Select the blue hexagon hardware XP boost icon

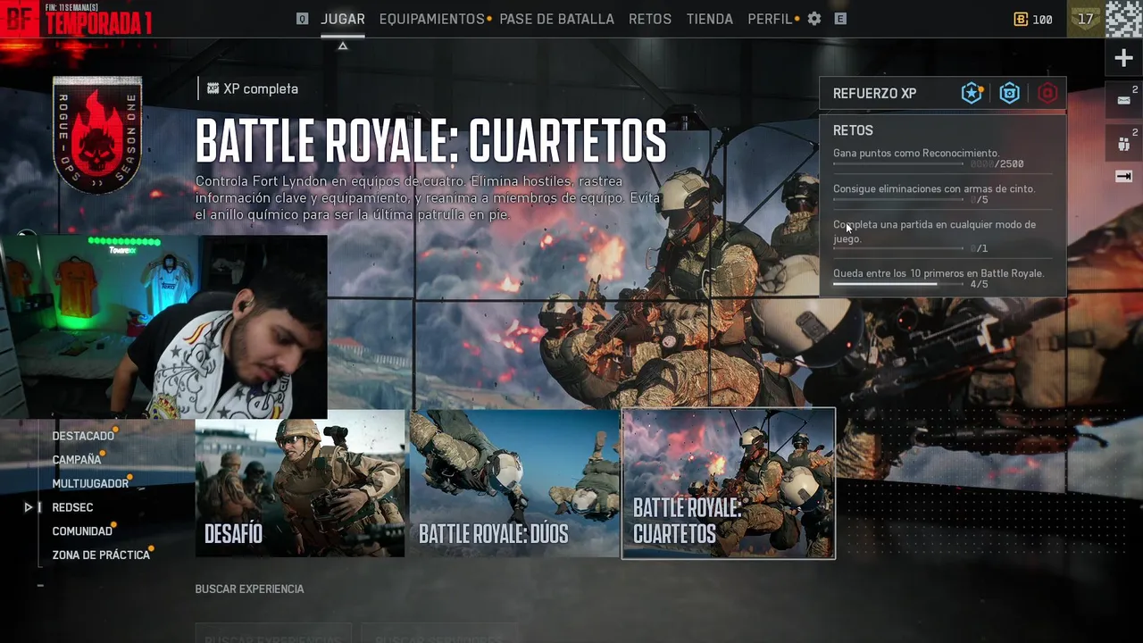[x=1009, y=93]
